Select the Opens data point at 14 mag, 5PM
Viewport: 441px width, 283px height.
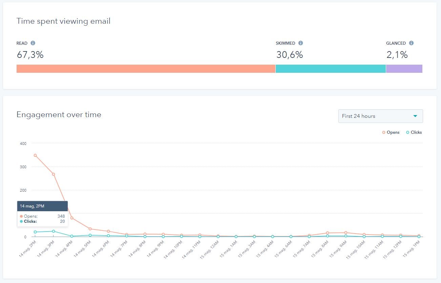(x=90, y=229)
